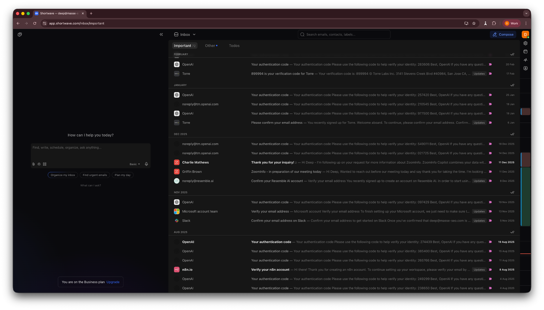
Task: Click the Microsoft account team logo avatar
Action: (177, 212)
